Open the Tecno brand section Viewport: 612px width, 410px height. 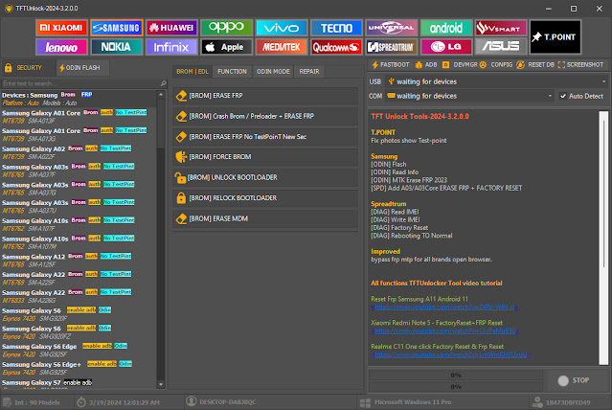tap(336, 28)
